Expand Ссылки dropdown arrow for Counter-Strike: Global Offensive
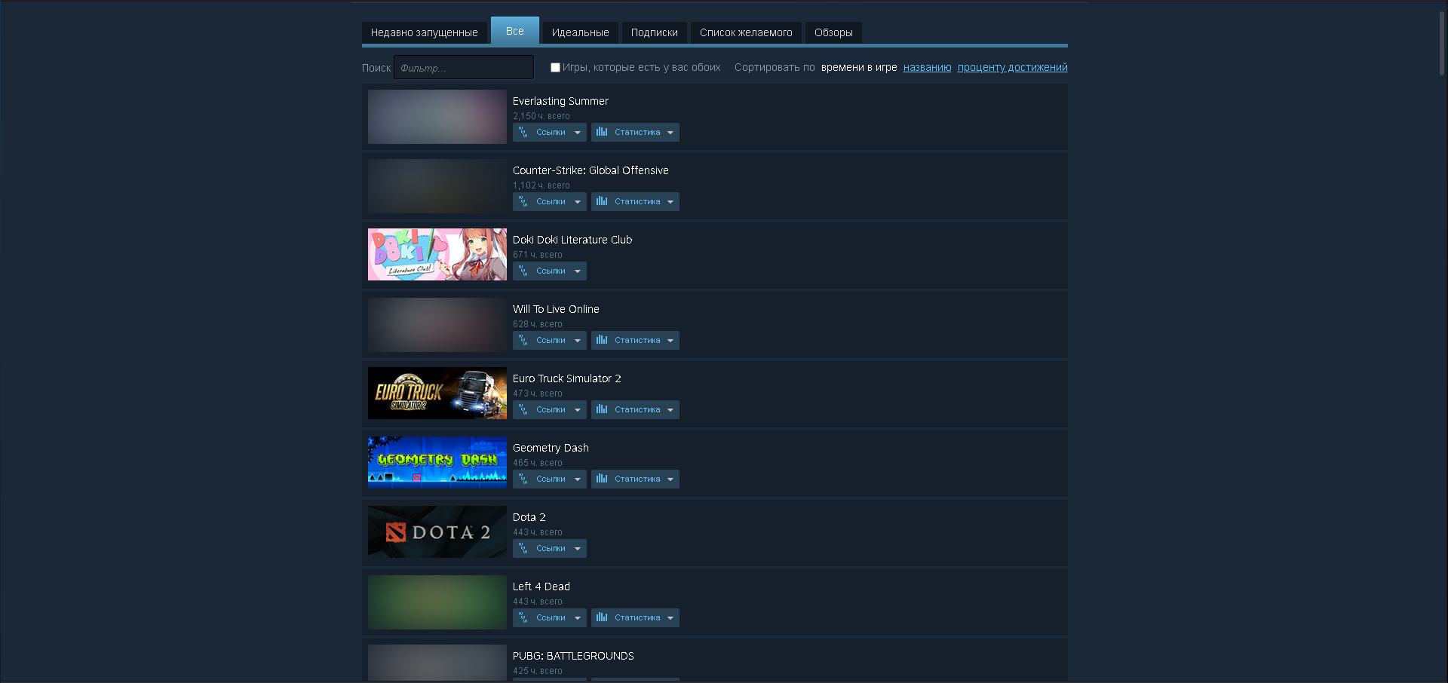 tap(578, 202)
